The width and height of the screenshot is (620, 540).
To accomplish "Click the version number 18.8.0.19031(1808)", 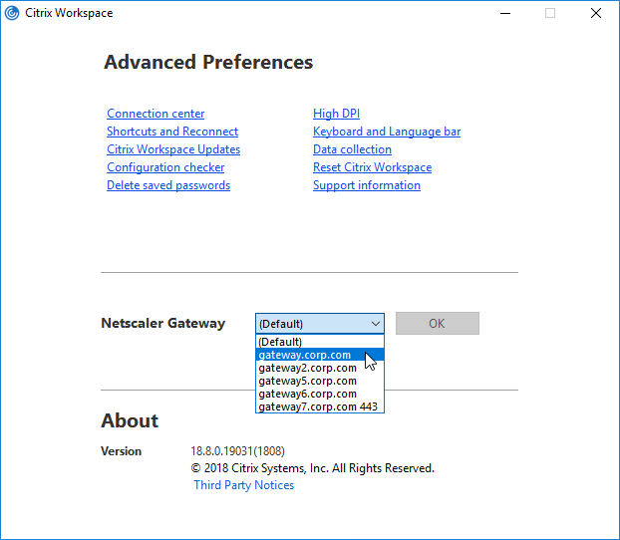I will coord(237,451).
